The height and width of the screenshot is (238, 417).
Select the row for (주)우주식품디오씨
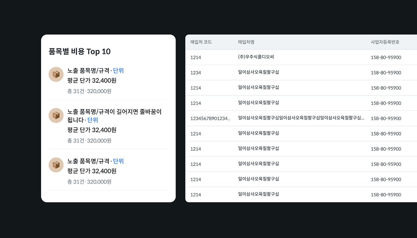point(301,57)
